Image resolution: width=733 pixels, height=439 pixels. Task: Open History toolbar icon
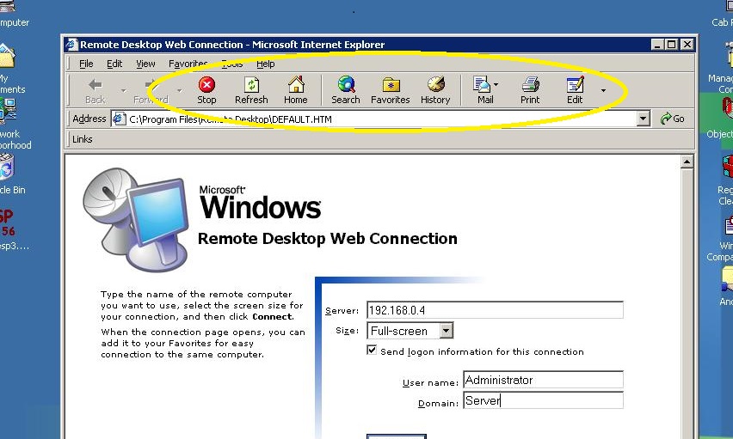click(x=435, y=90)
